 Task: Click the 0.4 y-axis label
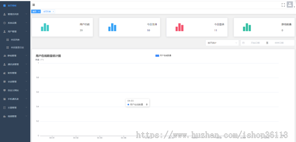(37, 107)
